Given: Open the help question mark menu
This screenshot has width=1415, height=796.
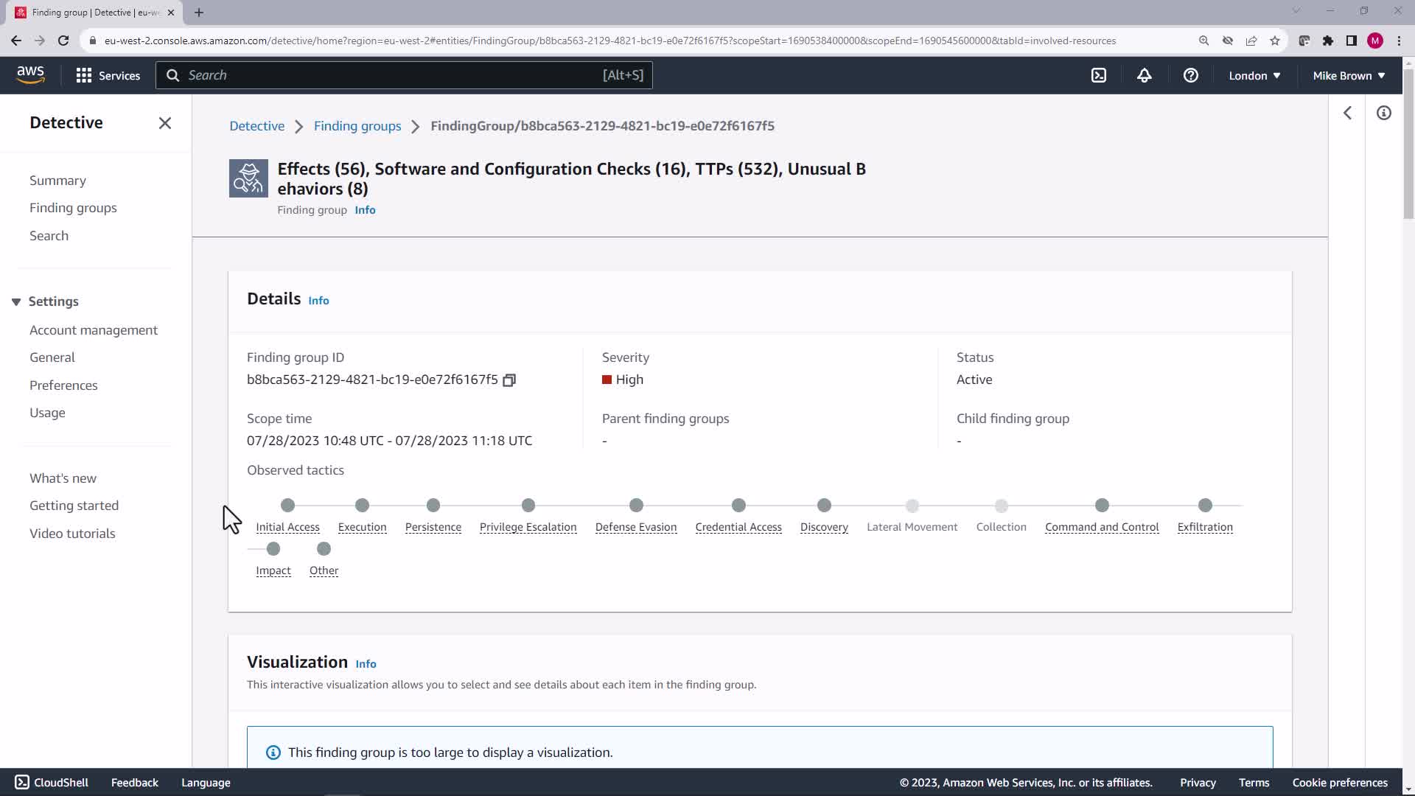Looking at the screenshot, I should coord(1190,75).
